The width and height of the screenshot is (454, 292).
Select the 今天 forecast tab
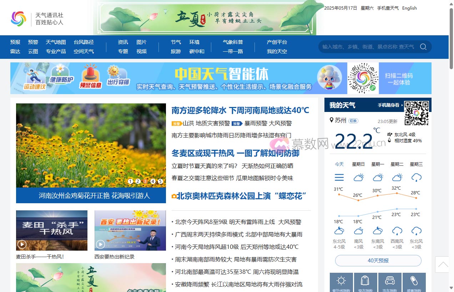(x=339, y=164)
